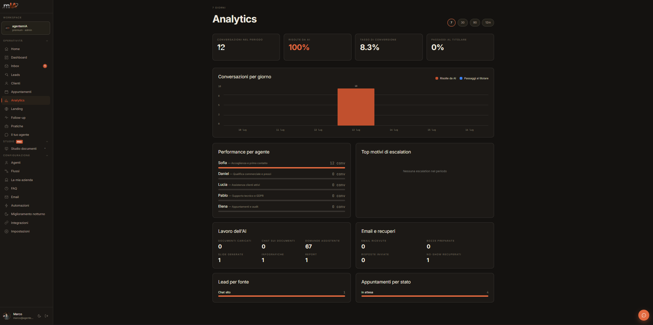Viewport: 653px width, 325px height.
Task: Click the Chat sito lead progress bar
Action: click(282, 296)
